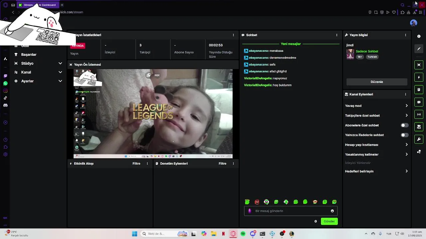This screenshot has height=239, width=426.
Task: Open Netflix from the Windows taskbar
Action: 223,234
